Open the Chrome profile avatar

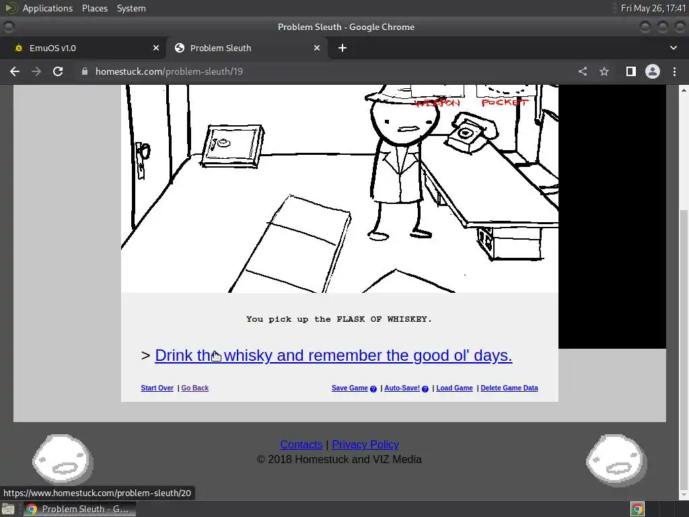(653, 71)
